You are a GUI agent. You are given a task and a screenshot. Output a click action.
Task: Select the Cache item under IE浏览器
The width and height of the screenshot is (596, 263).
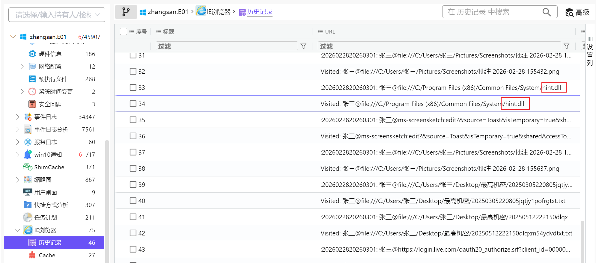[x=47, y=255]
